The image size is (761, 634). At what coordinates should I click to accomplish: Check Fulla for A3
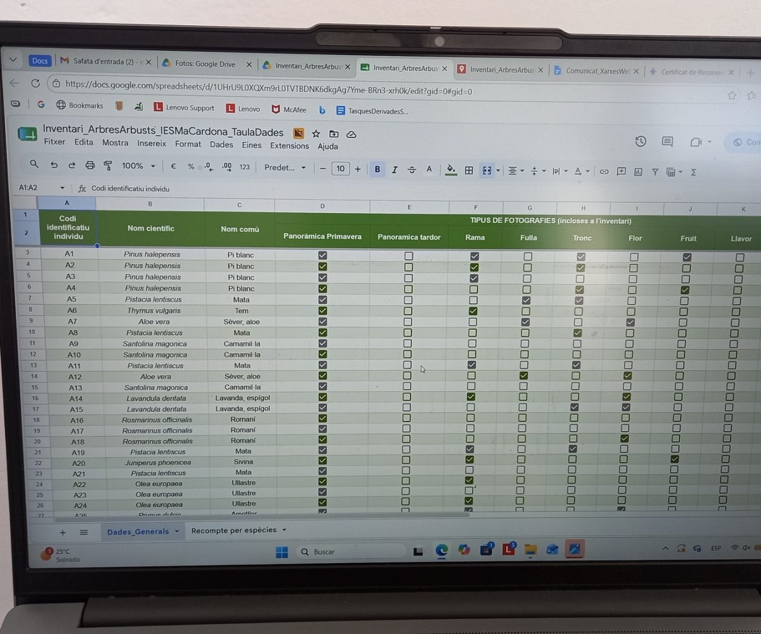[x=527, y=278]
